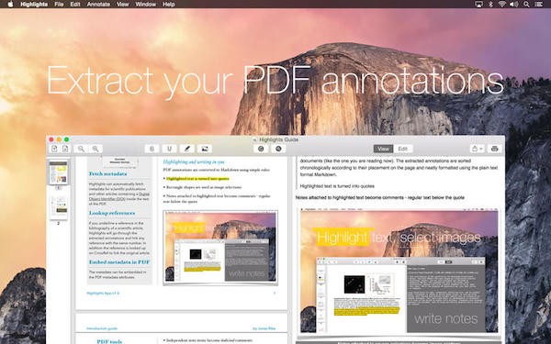Click the first page navigation icon

point(54,149)
